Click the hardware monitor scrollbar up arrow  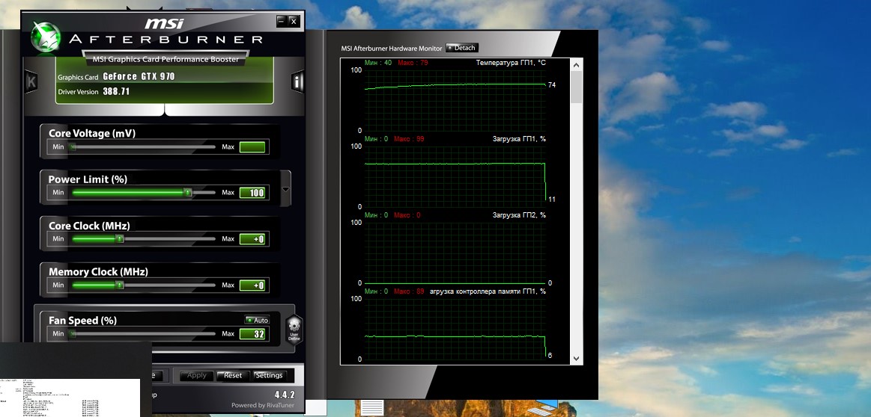tap(576, 65)
